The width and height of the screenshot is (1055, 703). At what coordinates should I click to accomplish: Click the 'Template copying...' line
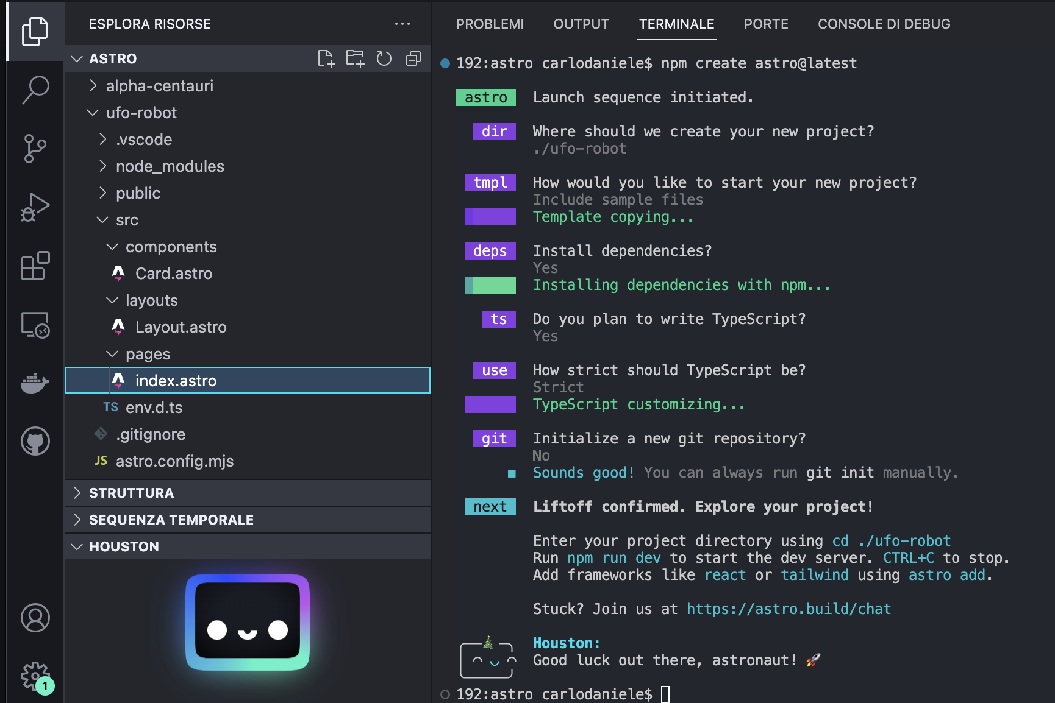click(x=613, y=216)
